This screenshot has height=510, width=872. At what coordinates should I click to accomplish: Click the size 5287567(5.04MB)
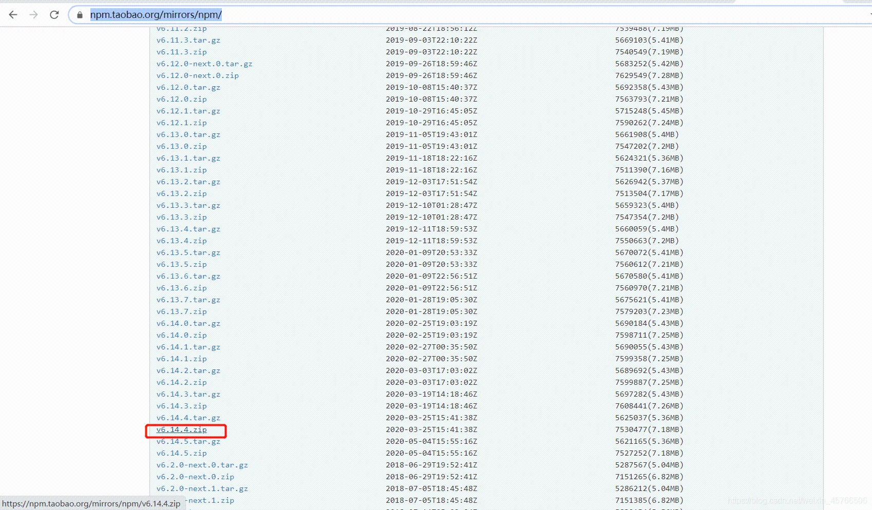(x=649, y=465)
